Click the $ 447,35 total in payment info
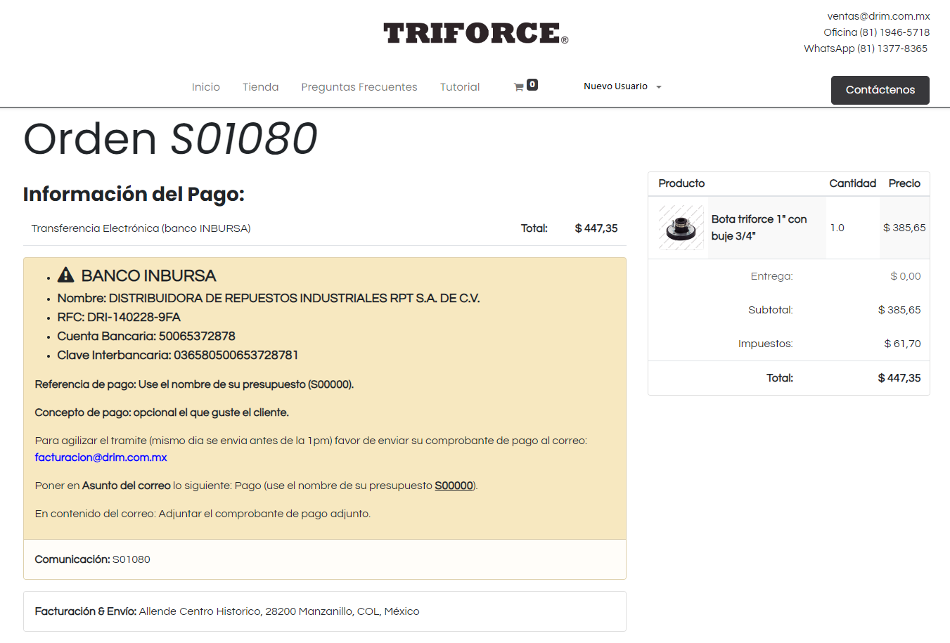Image resolution: width=950 pixels, height=643 pixels. point(596,228)
